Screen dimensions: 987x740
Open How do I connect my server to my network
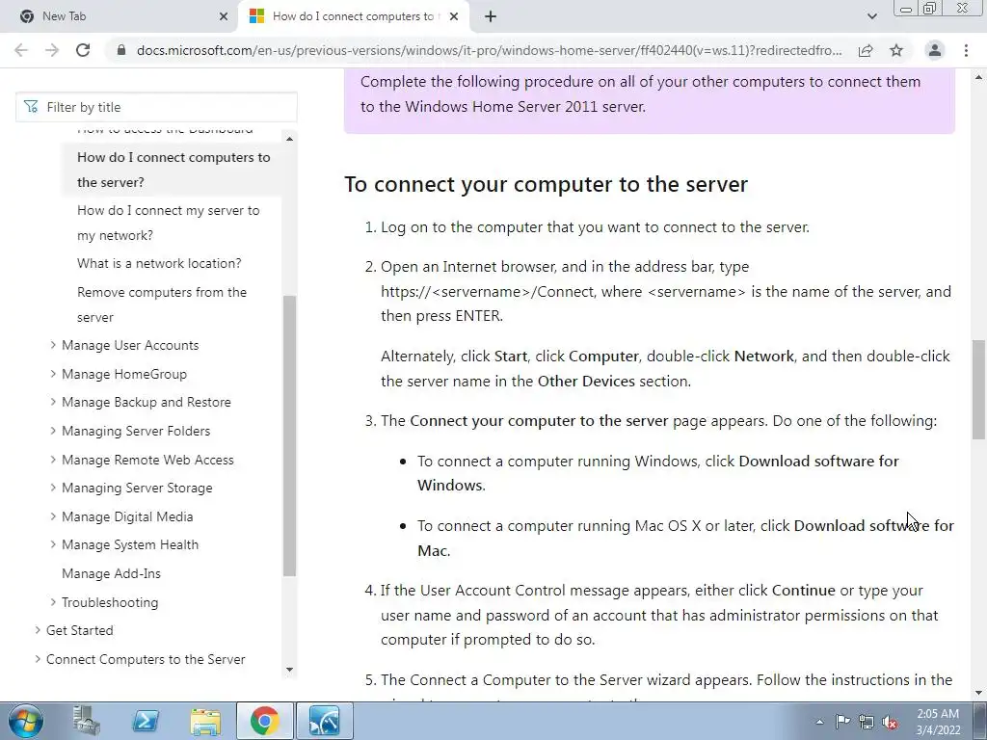(x=168, y=223)
